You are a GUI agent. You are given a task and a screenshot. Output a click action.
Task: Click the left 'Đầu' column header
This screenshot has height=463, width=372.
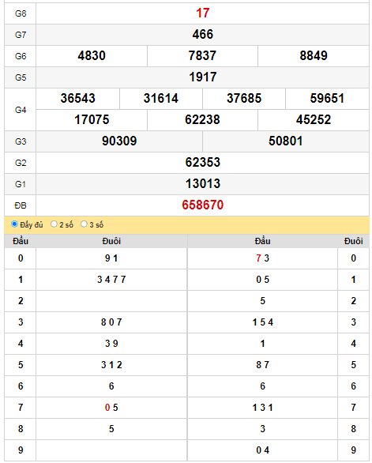[x=21, y=241]
